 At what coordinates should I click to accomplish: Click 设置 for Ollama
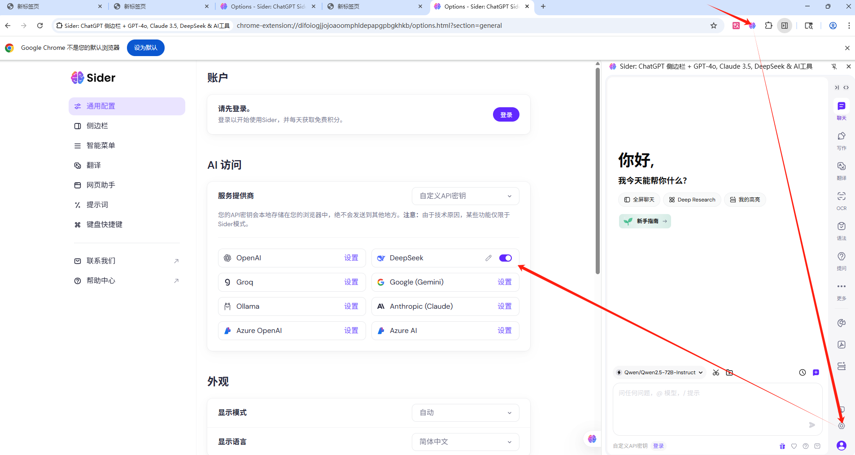351,306
